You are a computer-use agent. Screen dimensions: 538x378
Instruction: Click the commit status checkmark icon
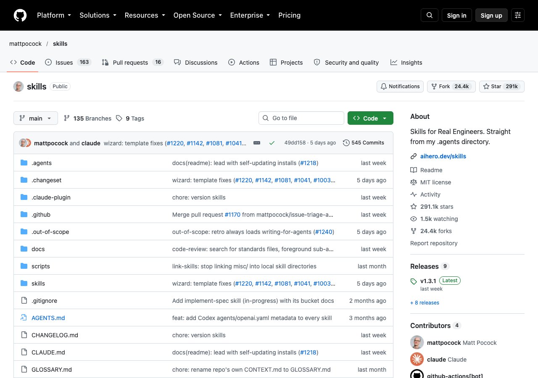[272, 143]
